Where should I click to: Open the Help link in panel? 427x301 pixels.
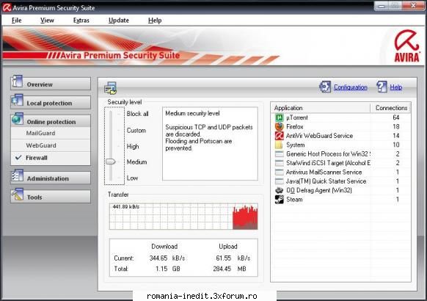click(396, 87)
